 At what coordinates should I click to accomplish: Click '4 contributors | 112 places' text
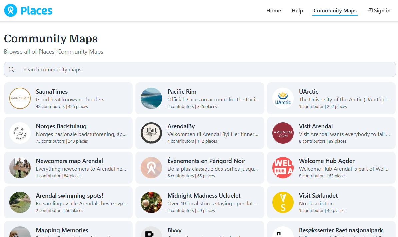point(192,141)
